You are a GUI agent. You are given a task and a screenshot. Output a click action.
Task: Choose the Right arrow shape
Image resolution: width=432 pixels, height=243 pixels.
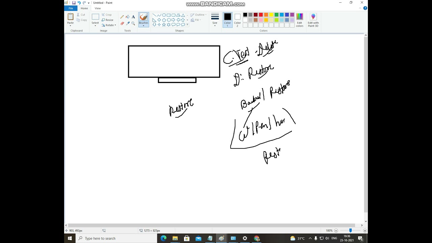click(x=173, y=20)
